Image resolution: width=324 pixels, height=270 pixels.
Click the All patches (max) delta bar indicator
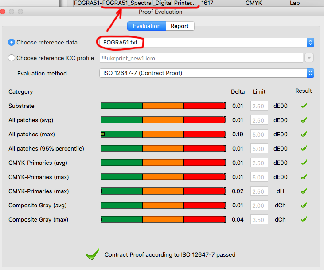pyautogui.click(x=103, y=134)
